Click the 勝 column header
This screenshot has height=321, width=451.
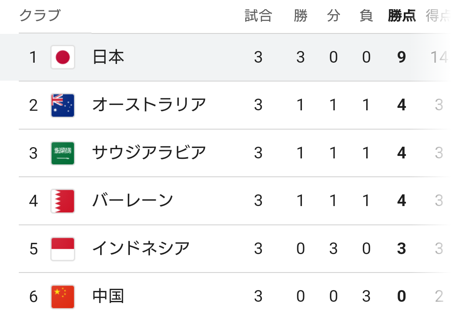301,16
